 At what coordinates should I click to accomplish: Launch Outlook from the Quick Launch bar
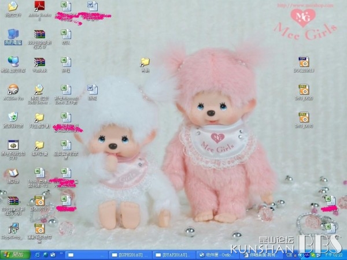click(x=53, y=255)
